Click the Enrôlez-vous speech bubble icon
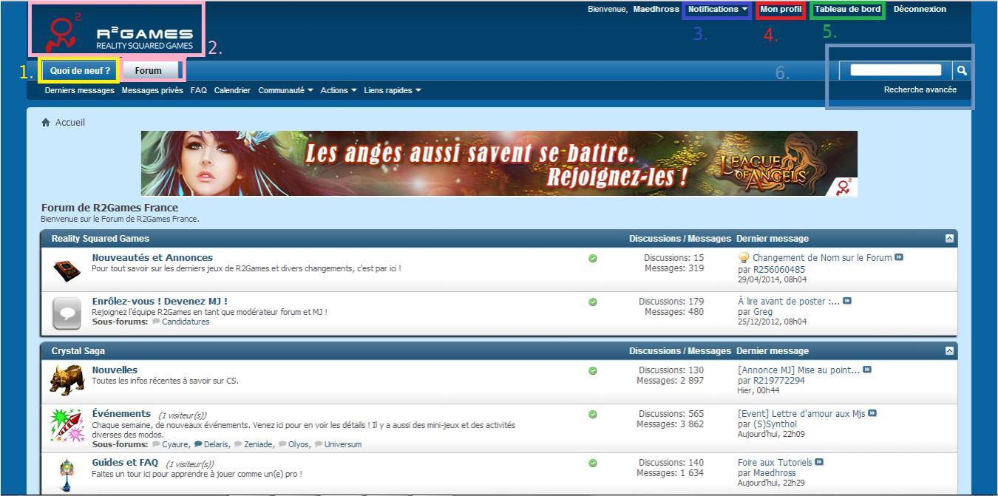The height and width of the screenshot is (496, 998). 67,313
